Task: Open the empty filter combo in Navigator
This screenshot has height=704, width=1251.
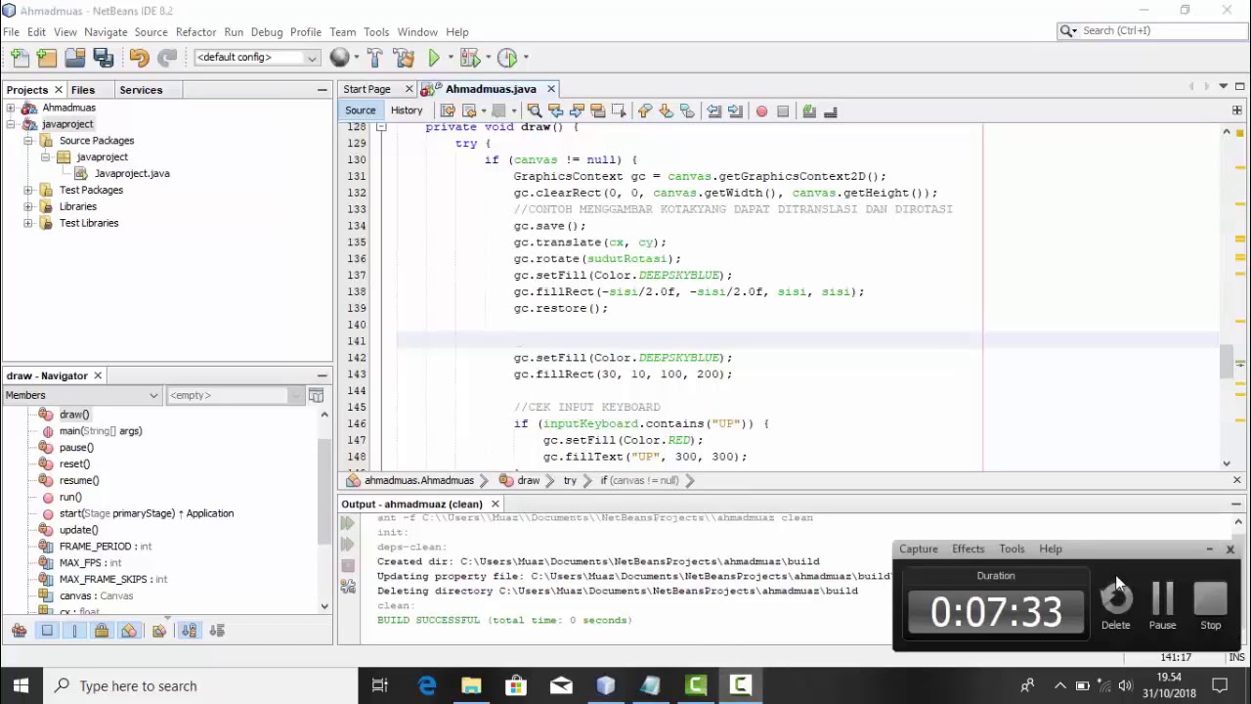Action: pos(235,395)
